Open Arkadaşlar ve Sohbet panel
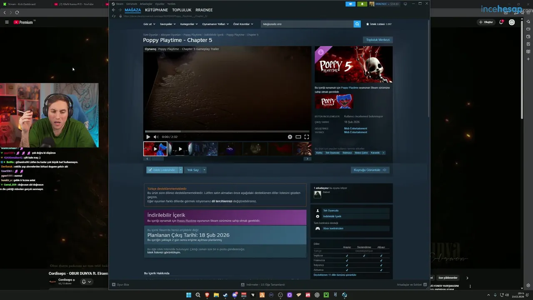This screenshot has width=533, height=300. [411, 285]
